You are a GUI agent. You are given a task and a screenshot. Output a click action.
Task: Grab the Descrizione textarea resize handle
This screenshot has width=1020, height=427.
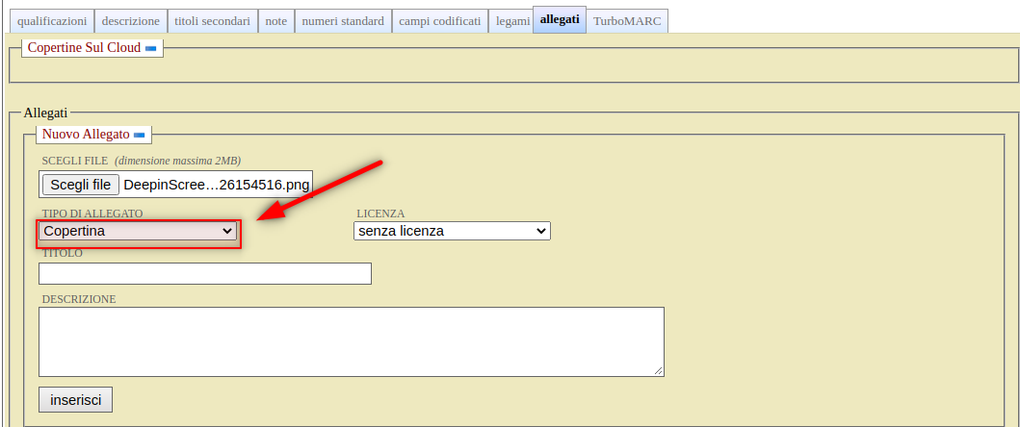coord(659,370)
